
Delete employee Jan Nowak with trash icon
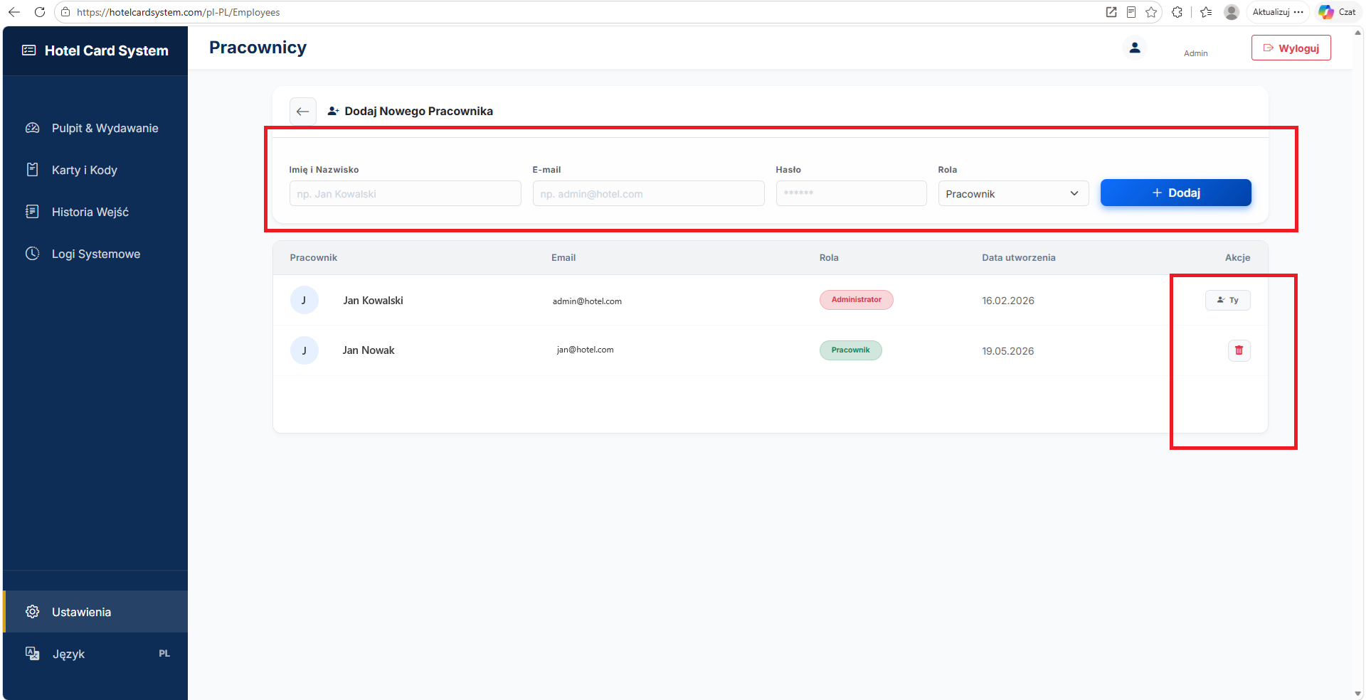coord(1239,350)
